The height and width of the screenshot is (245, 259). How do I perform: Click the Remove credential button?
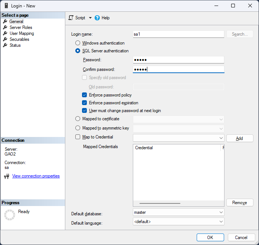240,203
